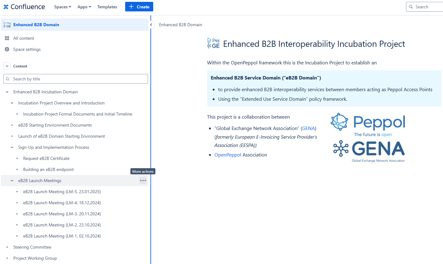Click the Enhanced B2B Domain breadcrumb
This screenshot has height=264, width=443.
[x=181, y=25]
